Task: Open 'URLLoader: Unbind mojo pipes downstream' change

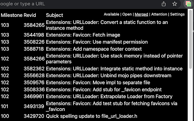Action: pyautogui.click(x=109, y=76)
